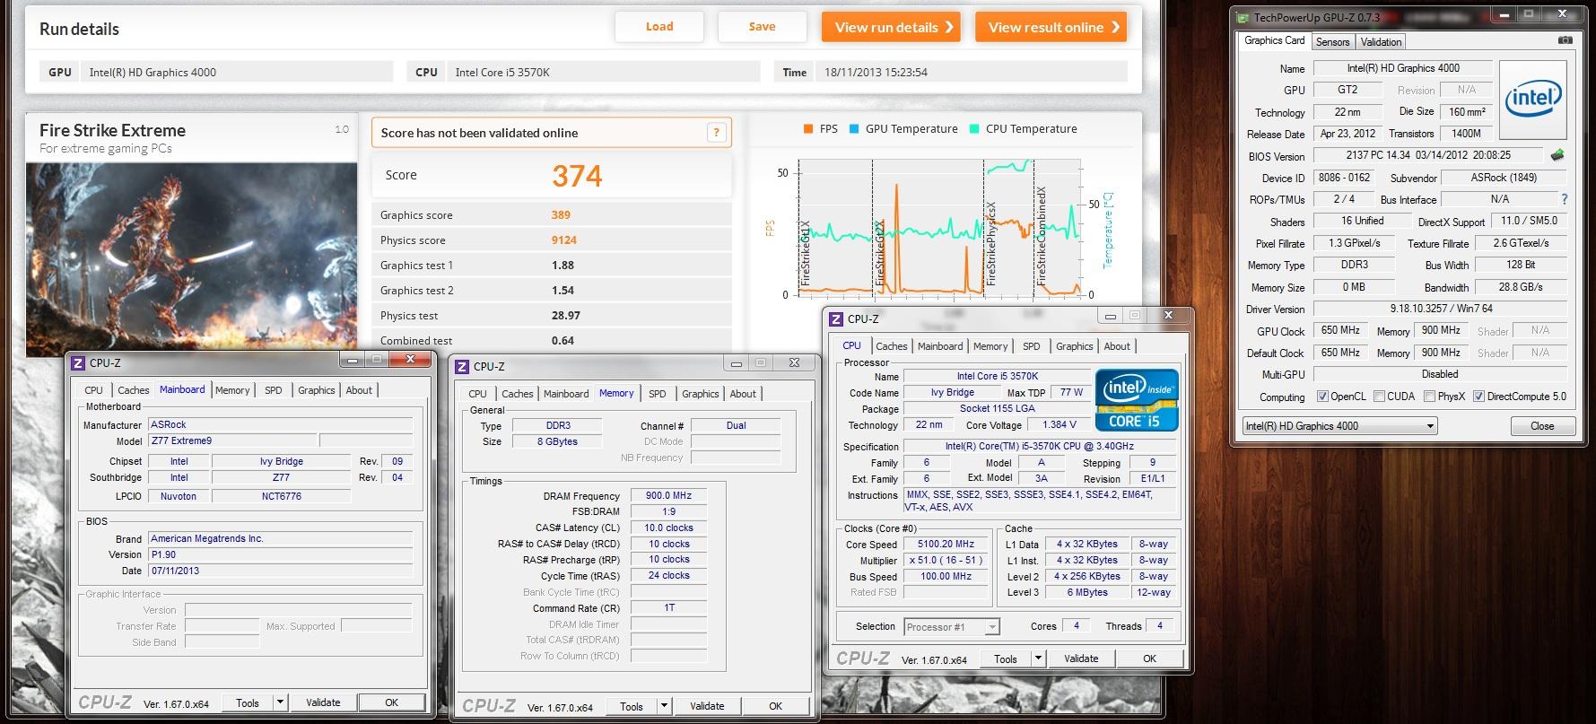This screenshot has width=1596, height=724.
Task: Toggle the OpenCL checkbox
Action: pos(1322,397)
